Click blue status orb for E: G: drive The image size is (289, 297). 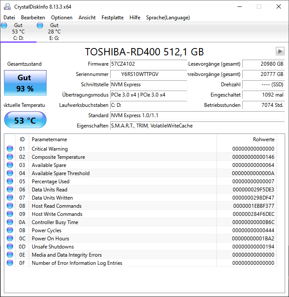coord(40,25)
